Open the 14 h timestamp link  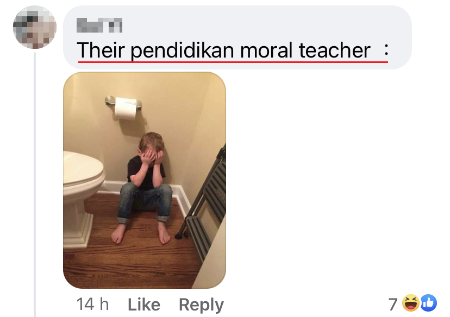tap(93, 304)
